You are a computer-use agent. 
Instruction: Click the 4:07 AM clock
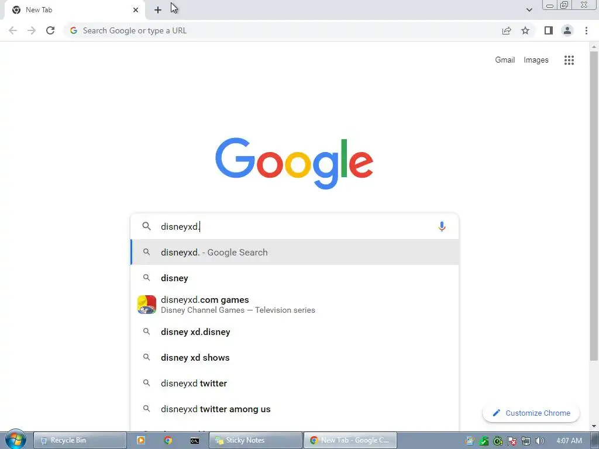pos(569,441)
